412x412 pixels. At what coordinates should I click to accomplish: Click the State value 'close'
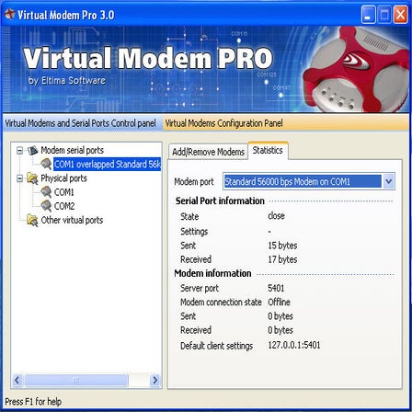276,216
